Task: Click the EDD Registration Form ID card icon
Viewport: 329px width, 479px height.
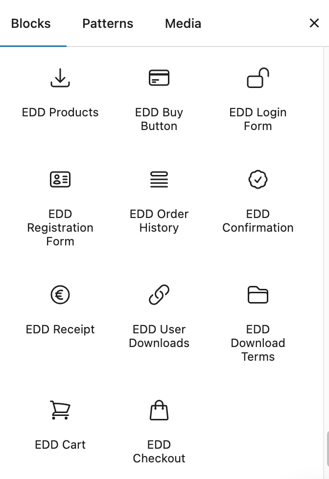Action: coord(60,179)
